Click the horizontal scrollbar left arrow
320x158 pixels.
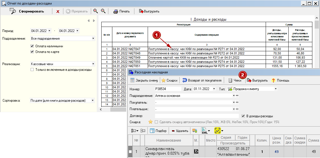[x=100, y=109]
